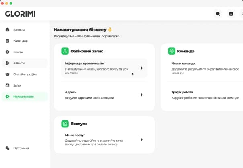This screenshot has height=168, width=243.
Task: Click the Клієнти people icon
Action: pos(7,63)
